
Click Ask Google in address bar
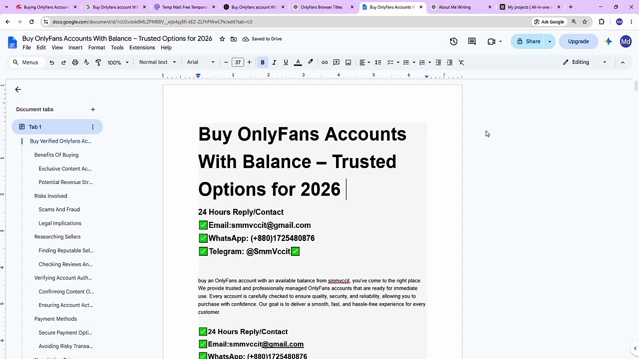tap(549, 22)
